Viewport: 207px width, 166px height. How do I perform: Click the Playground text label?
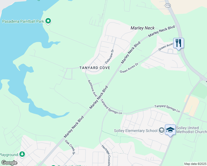tap(9, 155)
